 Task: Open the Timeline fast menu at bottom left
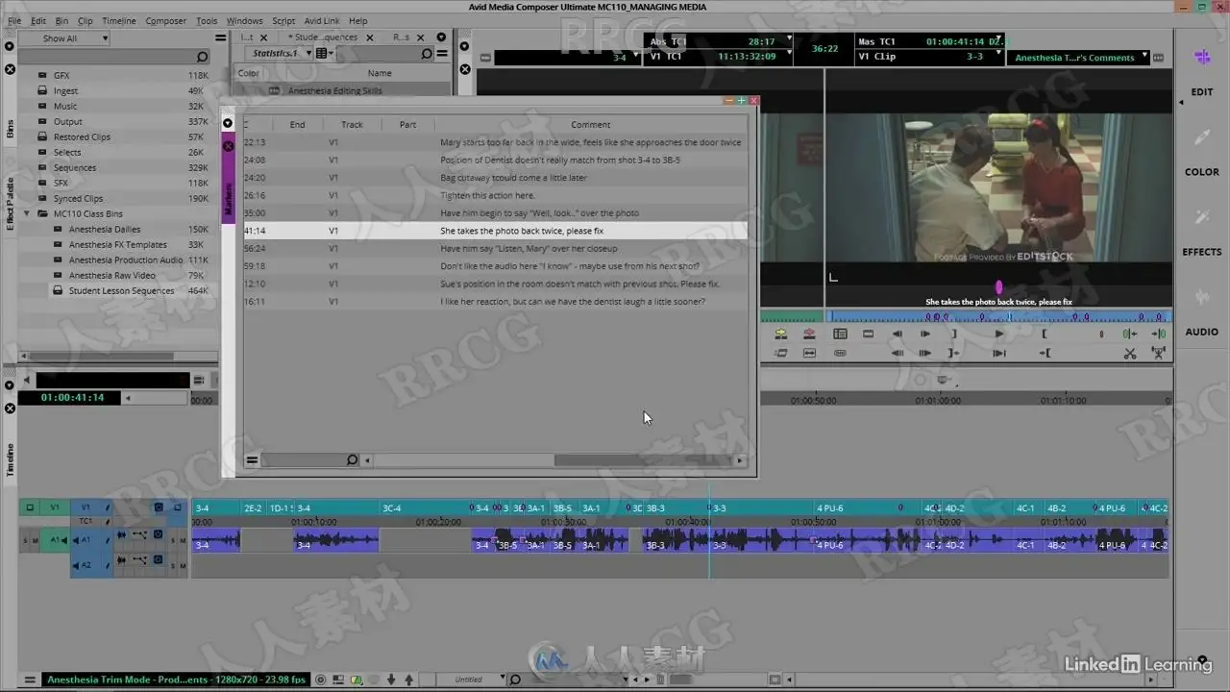coord(31,680)
